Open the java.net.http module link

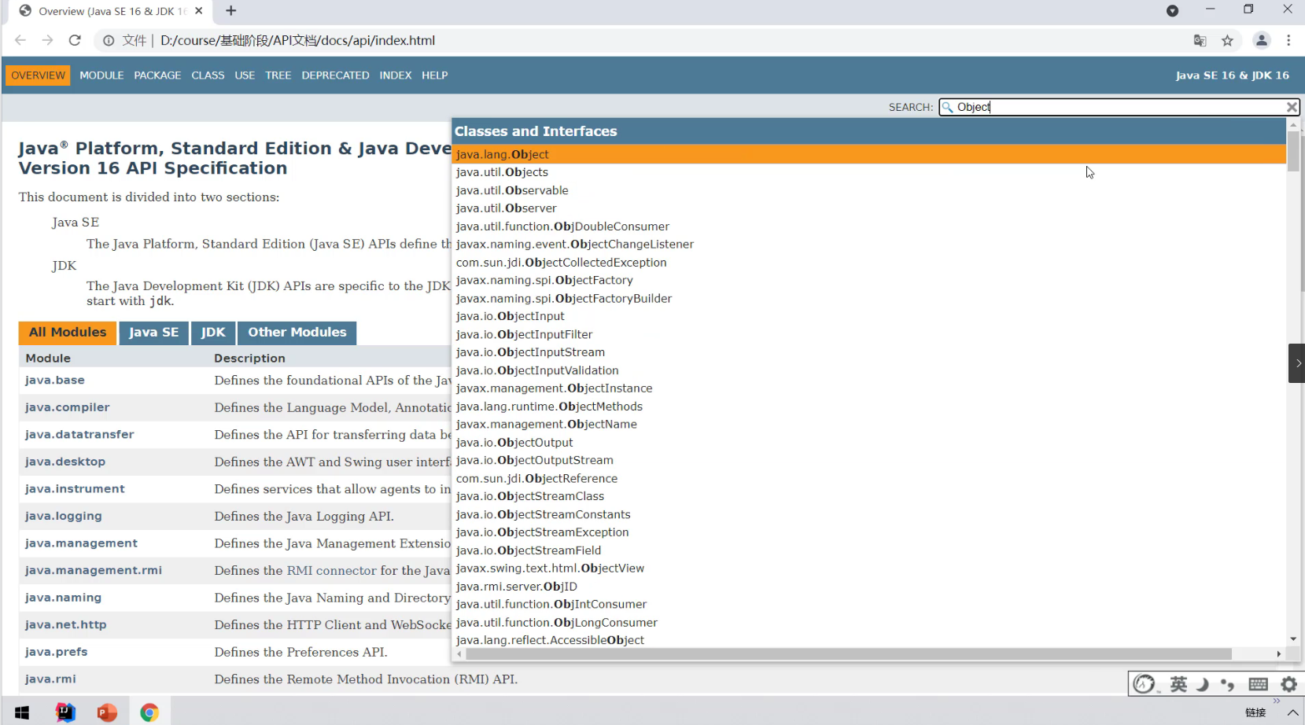click(x=65, y=624)
